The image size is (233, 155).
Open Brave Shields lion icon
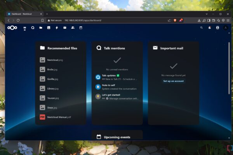coord(175,20)
